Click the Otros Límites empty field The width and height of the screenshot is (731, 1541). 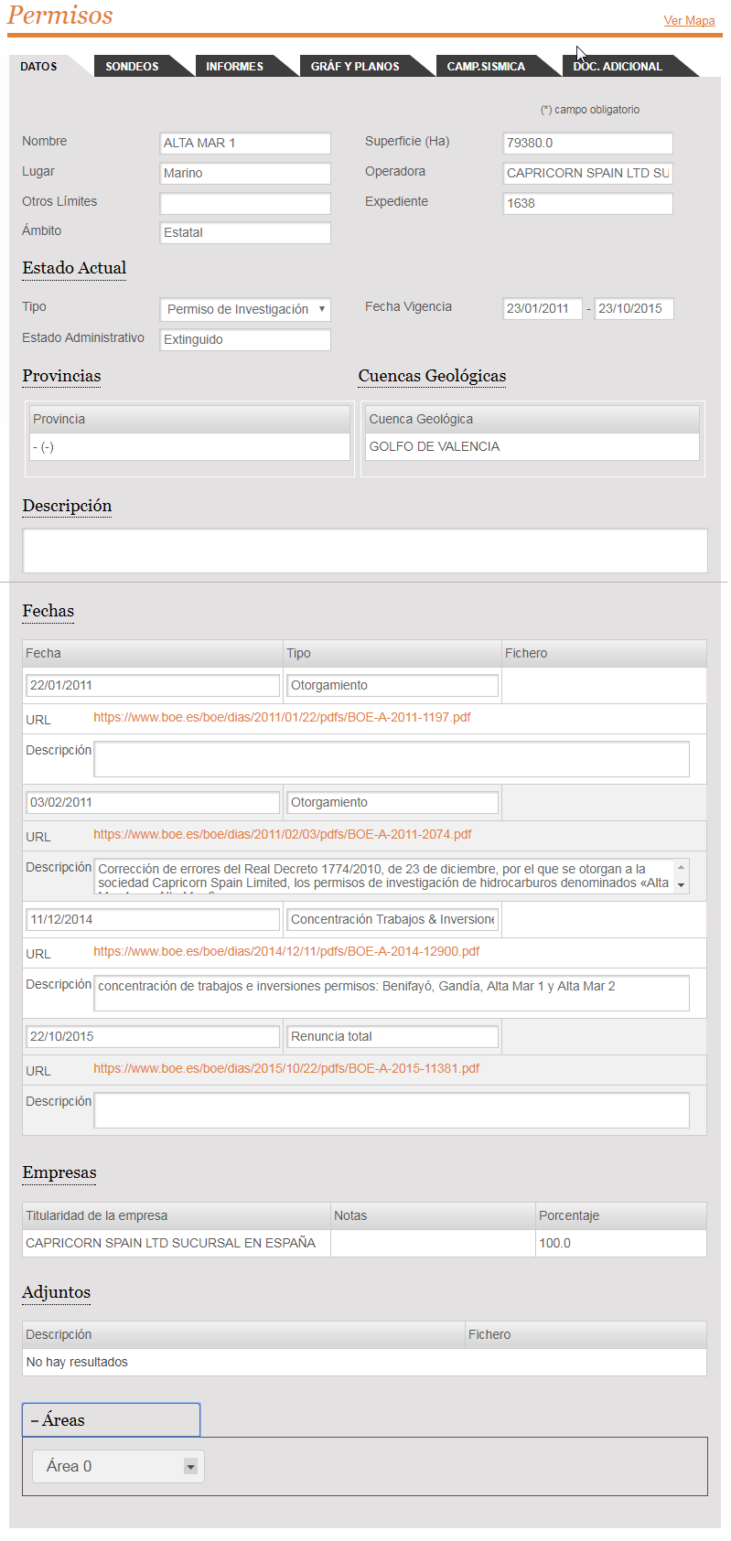coord(245,203)
